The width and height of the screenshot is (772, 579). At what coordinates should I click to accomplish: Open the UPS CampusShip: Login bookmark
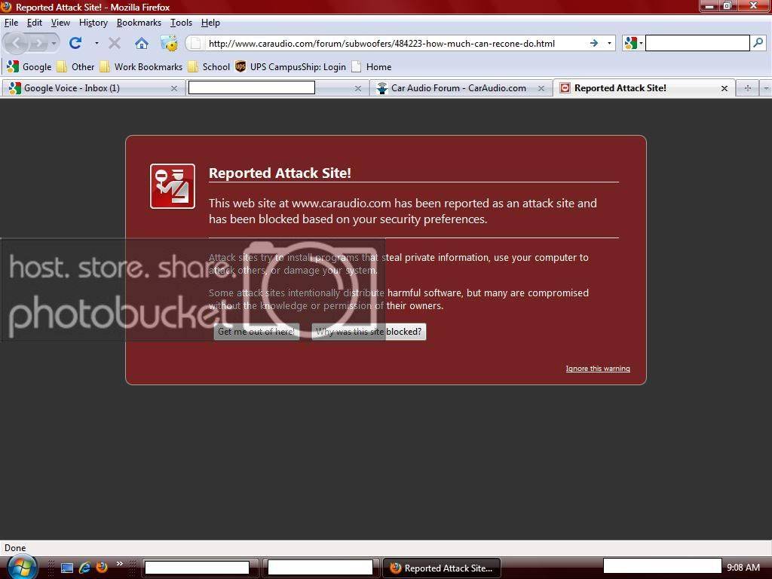(290, 67)
